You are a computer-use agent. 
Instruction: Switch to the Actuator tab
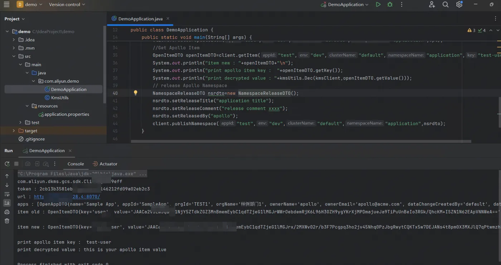tap(105, 164)
